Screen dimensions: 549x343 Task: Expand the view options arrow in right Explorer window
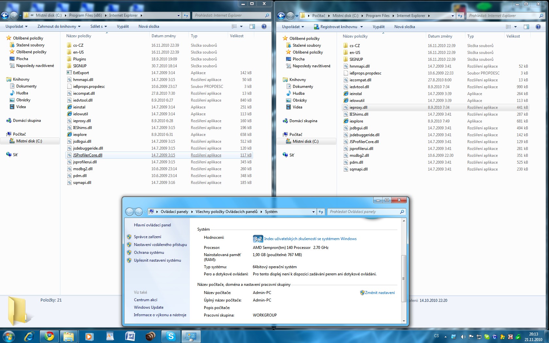pyautogui.click(x=516, y=27)
